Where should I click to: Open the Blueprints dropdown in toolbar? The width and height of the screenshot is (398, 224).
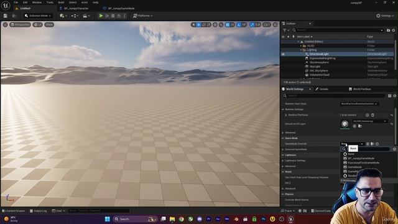pos(75,16)
